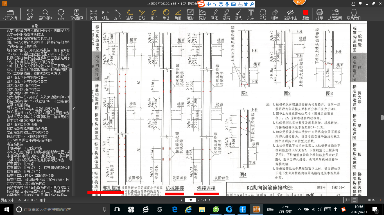Open outline entry 剪力墙竖向钢筋构造一

(x=23, y=85)
